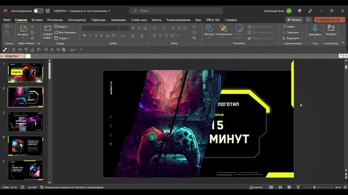Click the Восстановить button

pos(65,32)
